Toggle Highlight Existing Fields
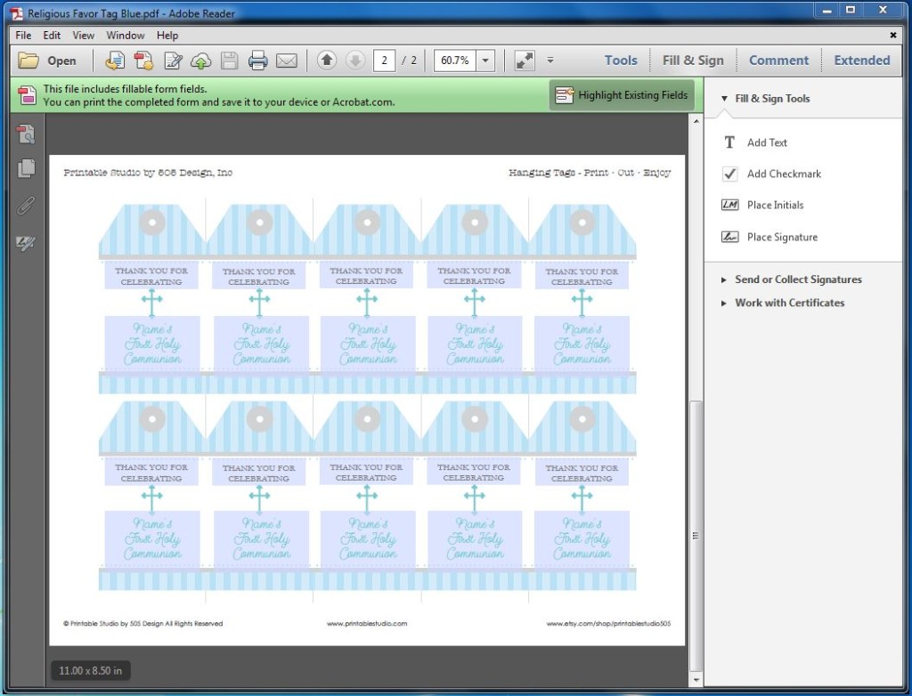Screen dimensions: 912x696 (x=622, y=95)
